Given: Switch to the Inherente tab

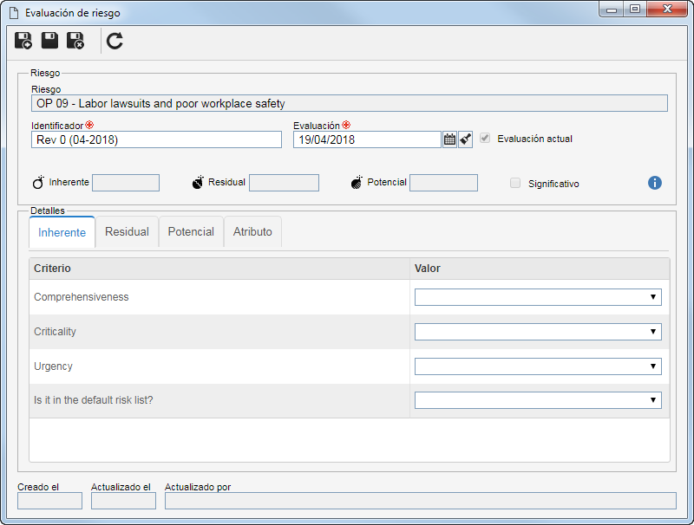Looking at the screenshot, I should coord(62,232).
